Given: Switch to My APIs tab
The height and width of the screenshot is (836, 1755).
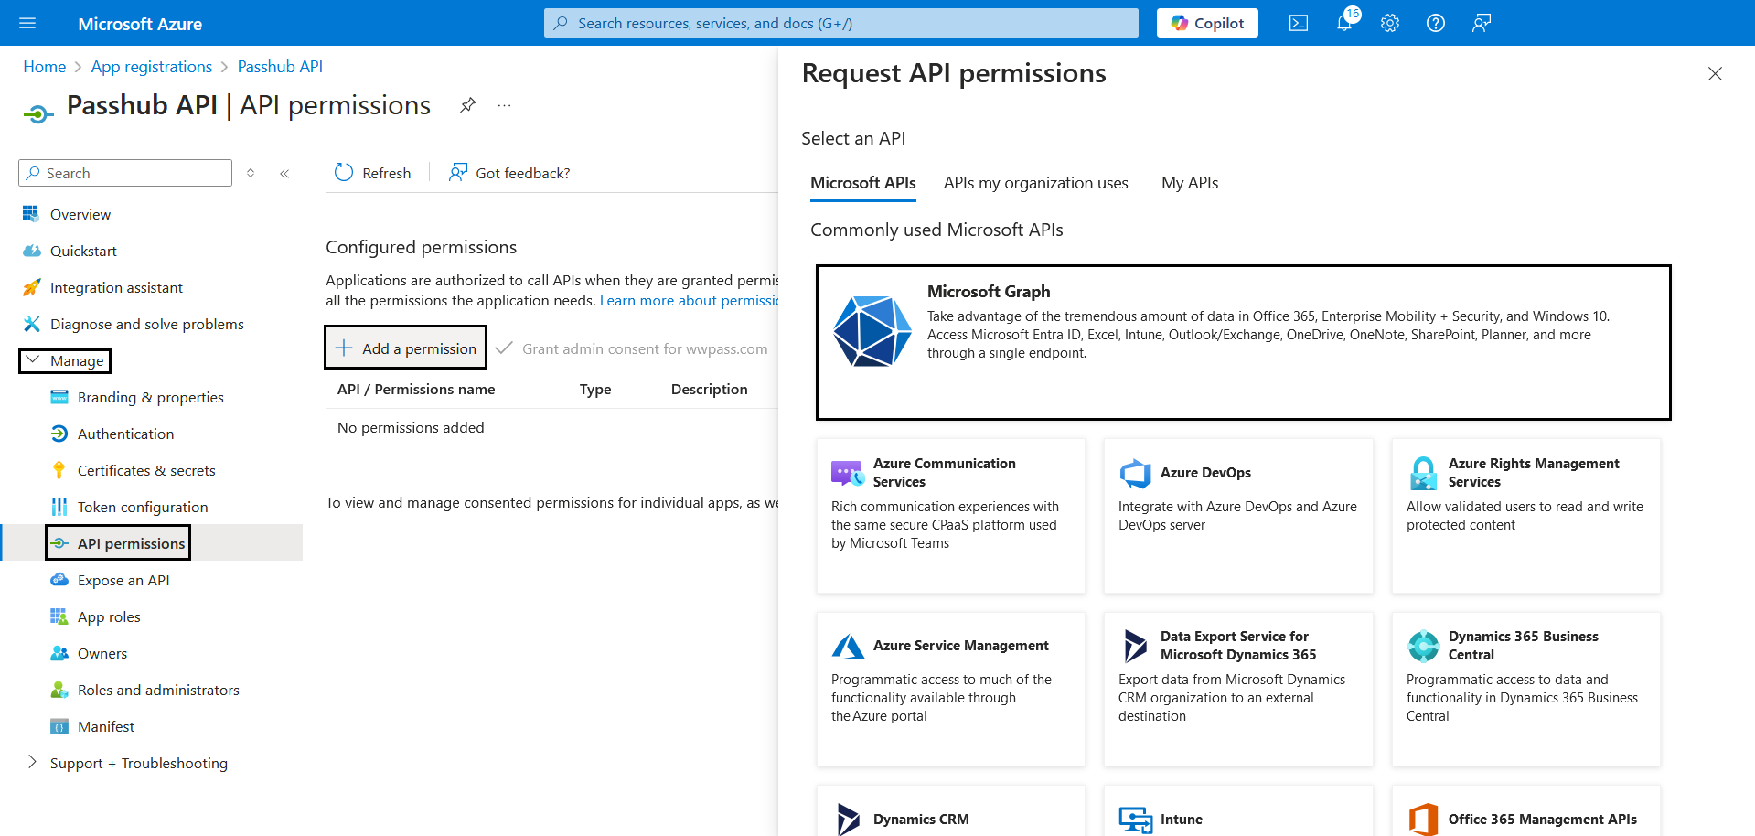Looking at the screenshot, I should point(1190,183).
